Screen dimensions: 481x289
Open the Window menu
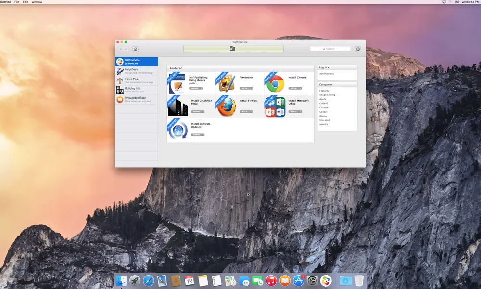pos(36,2)
